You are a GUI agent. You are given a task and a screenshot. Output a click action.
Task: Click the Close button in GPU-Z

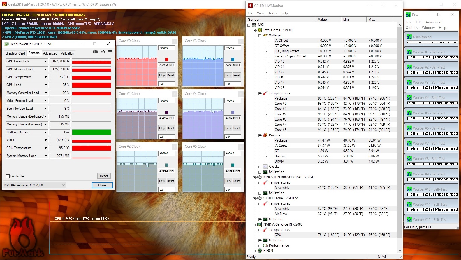(102, 185)
